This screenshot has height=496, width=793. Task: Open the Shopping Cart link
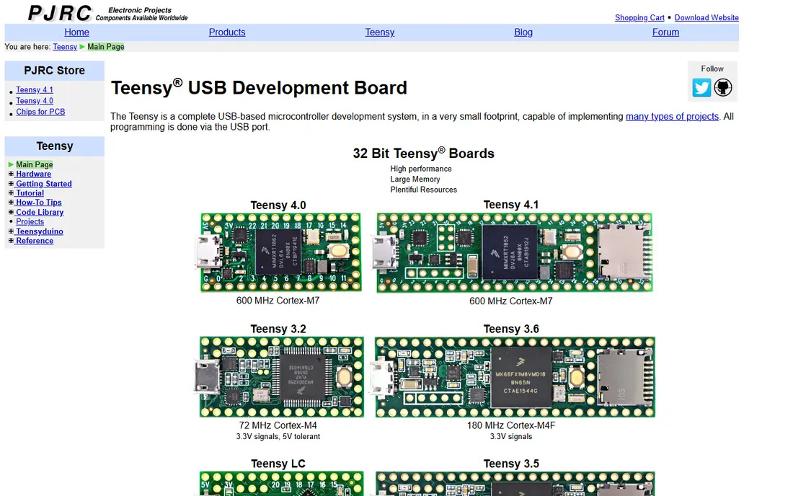point(639,18)
